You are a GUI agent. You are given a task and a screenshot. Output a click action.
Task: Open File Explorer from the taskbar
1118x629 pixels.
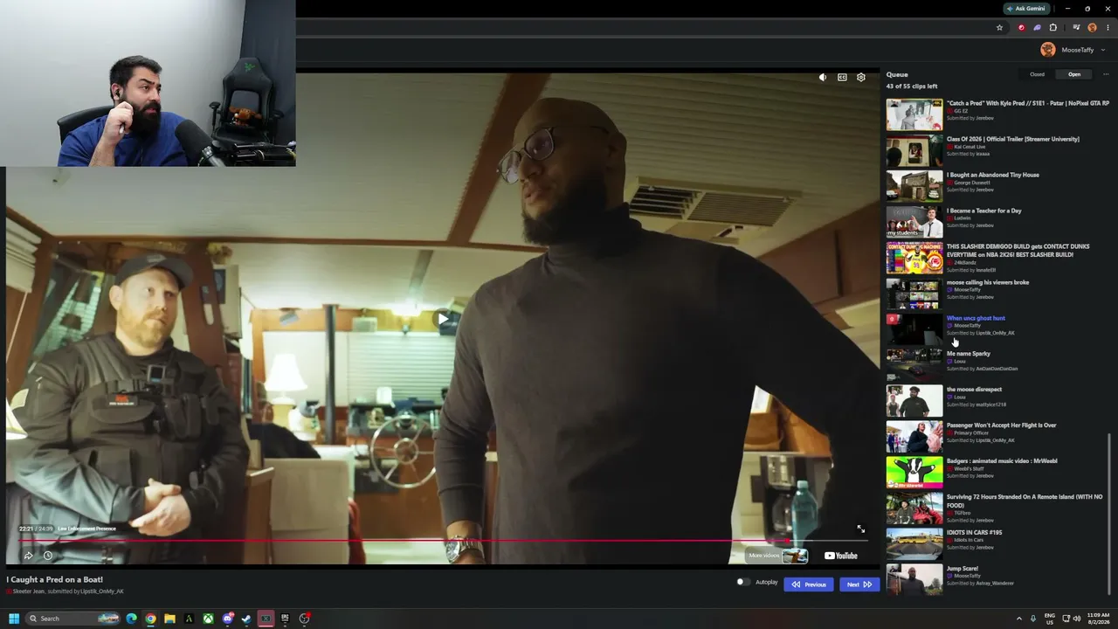tap(170, 619)
